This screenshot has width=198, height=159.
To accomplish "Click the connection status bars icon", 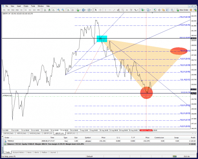I will [x=175, y=156].
